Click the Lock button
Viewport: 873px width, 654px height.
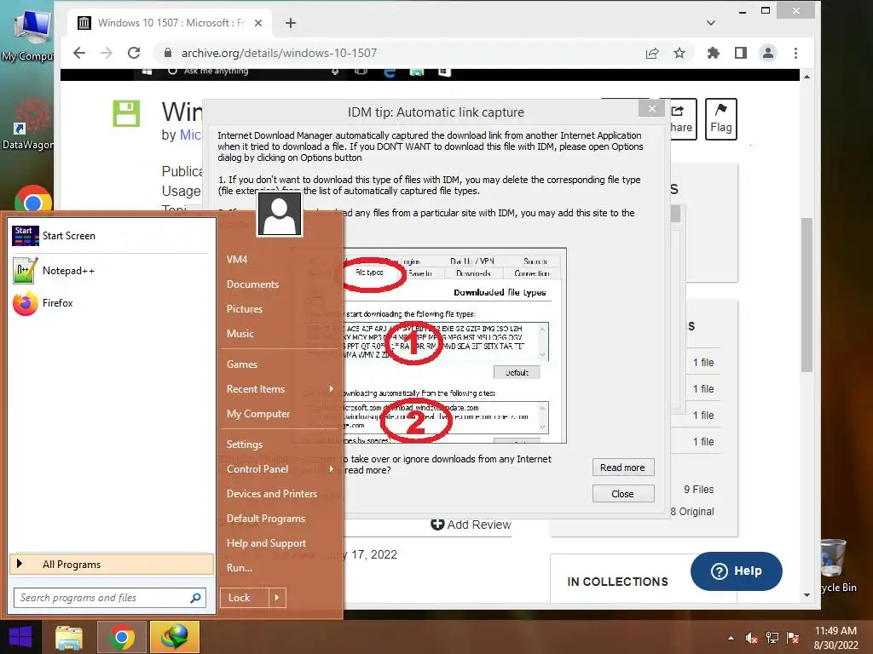pos(244,598)
